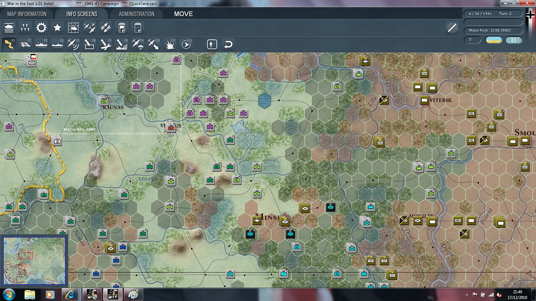Image resolution: width=536 pixels, height=301 pixels.
Task: Click the Baltic Rail Zone map label
Action: (79, 130)
